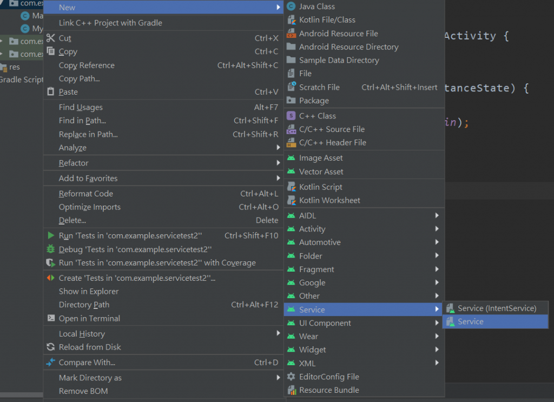
Task: Select Link C++ Project with Gradle
Action: click(163, 23)
